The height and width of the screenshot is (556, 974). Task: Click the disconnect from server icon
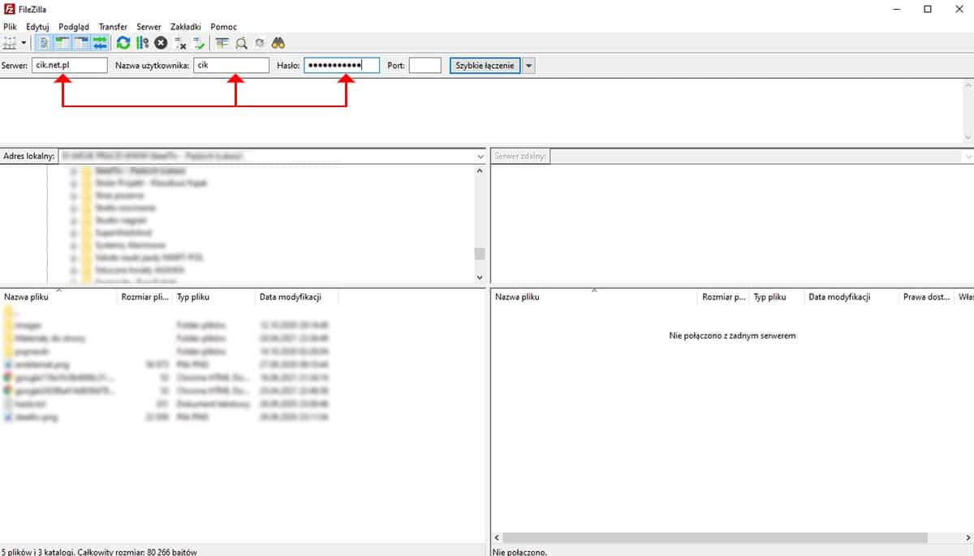click(180, 43)
